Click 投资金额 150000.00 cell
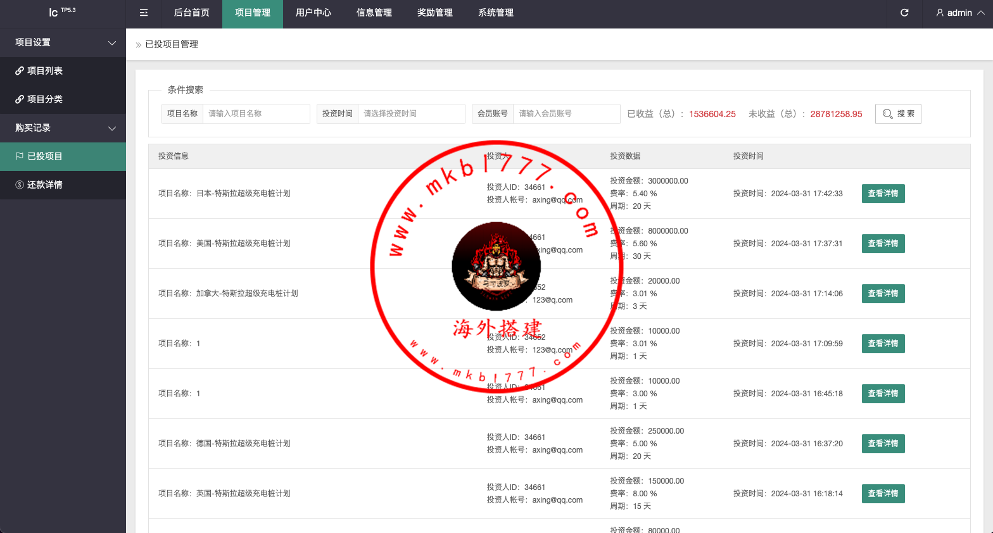The image size is (993, 533). 647,481
